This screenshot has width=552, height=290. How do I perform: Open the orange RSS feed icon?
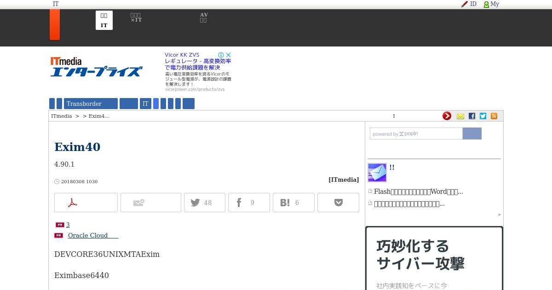click(x=494, y=116)
